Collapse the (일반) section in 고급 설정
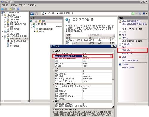Viewport: 149px width, 117px height. [x=53, y=51]
